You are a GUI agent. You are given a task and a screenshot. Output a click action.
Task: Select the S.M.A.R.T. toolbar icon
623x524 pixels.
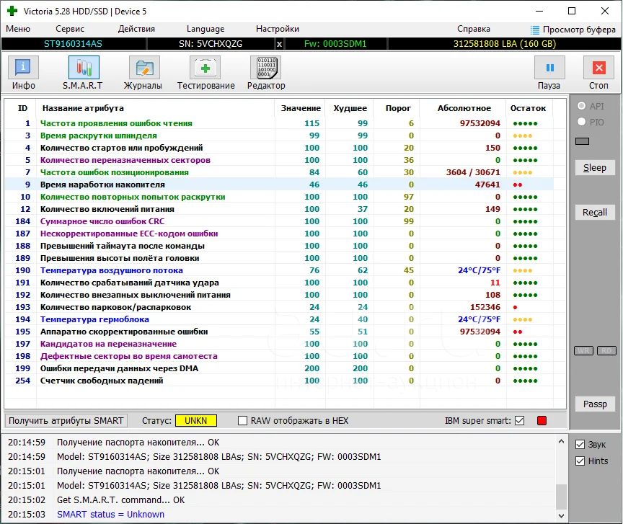pos(84,68)
